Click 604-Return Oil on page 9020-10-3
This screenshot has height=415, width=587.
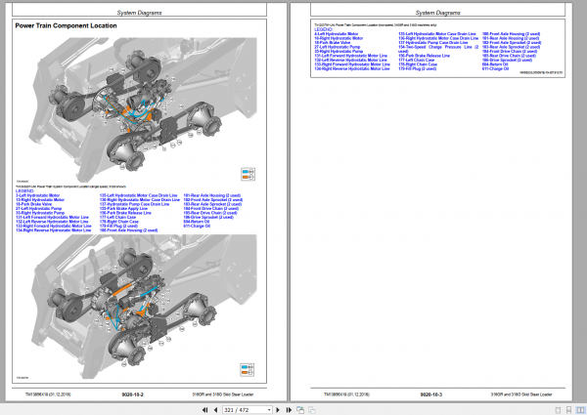[495, 64]
